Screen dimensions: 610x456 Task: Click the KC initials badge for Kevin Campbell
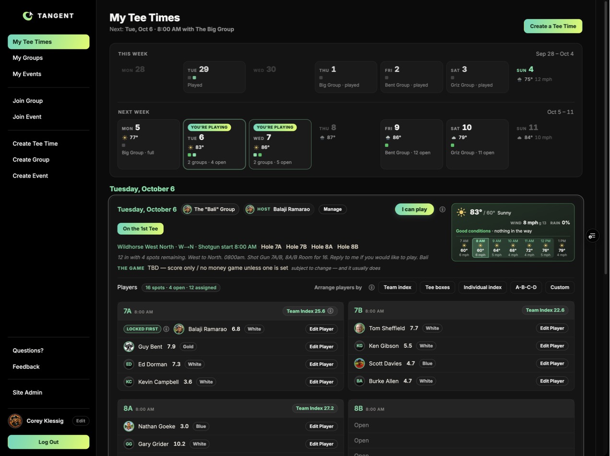129,382
